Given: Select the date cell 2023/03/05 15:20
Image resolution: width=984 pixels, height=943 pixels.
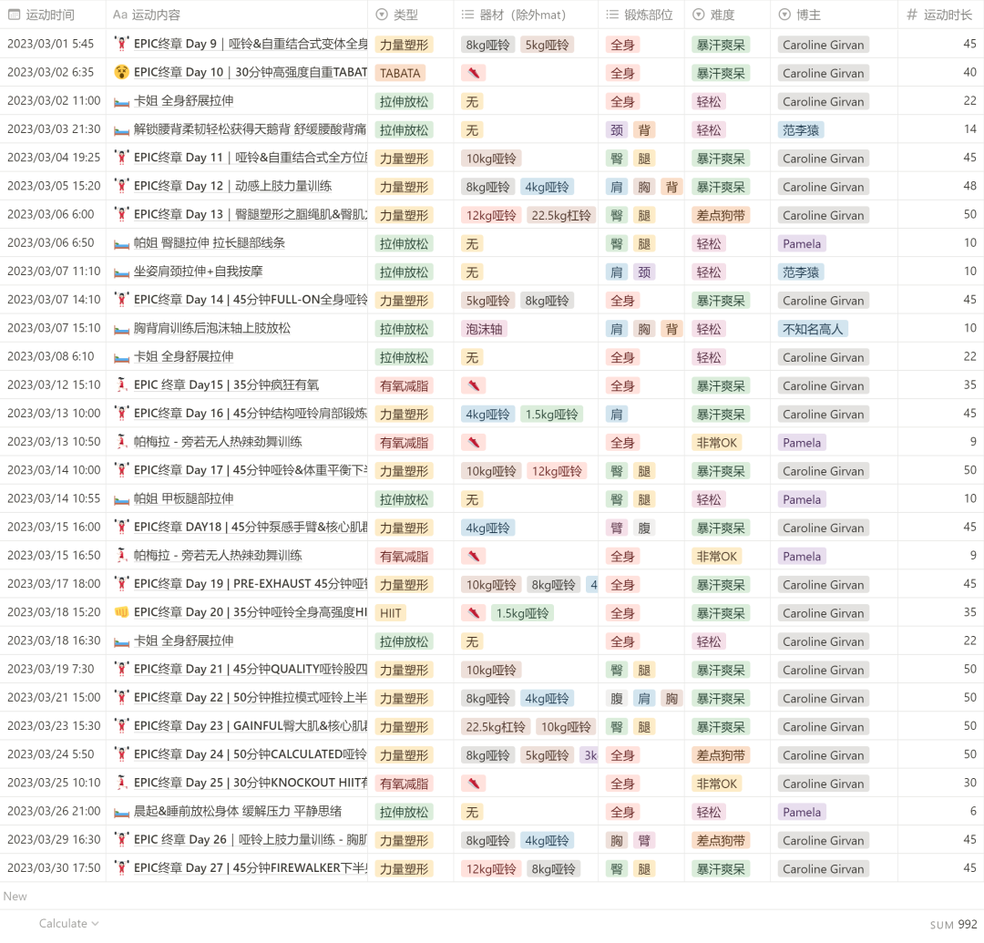Looking at the screenshot, I should [54, 186].
